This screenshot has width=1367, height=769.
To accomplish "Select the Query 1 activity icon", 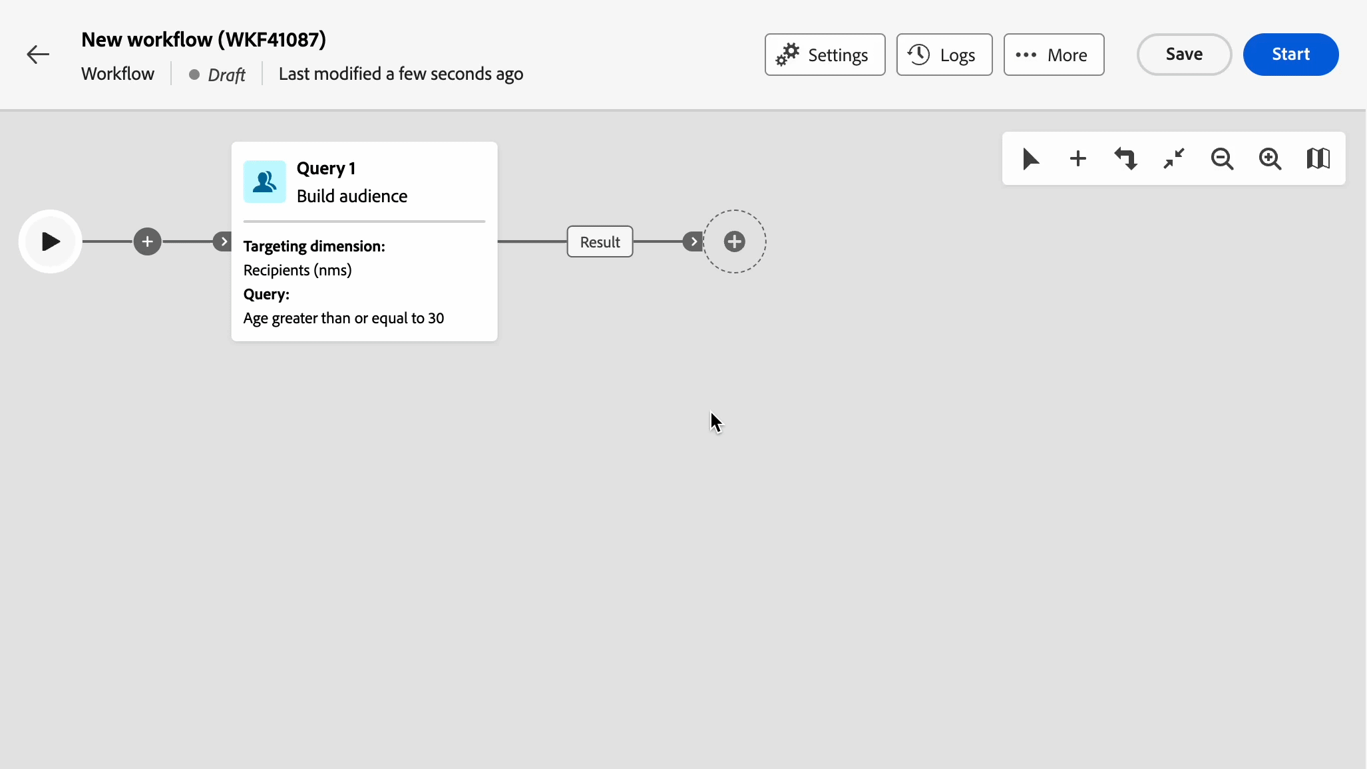I will tap(265, 182).
